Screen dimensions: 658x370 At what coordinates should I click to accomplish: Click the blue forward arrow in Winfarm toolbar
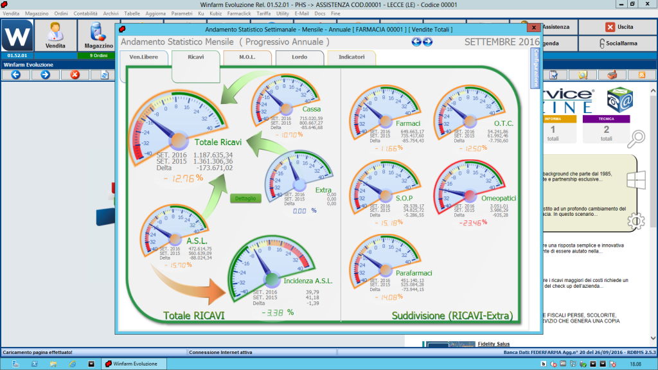click(46, 75)
